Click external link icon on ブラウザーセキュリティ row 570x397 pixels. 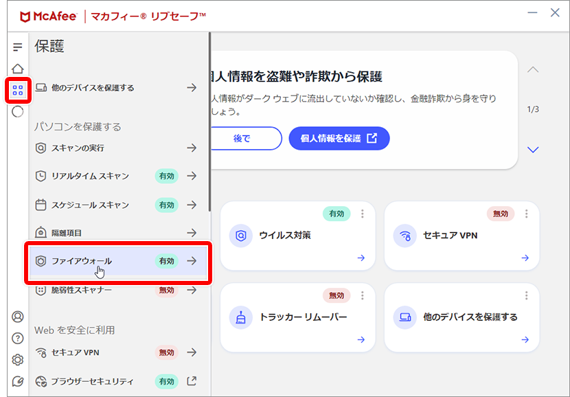tap(192, 381)
